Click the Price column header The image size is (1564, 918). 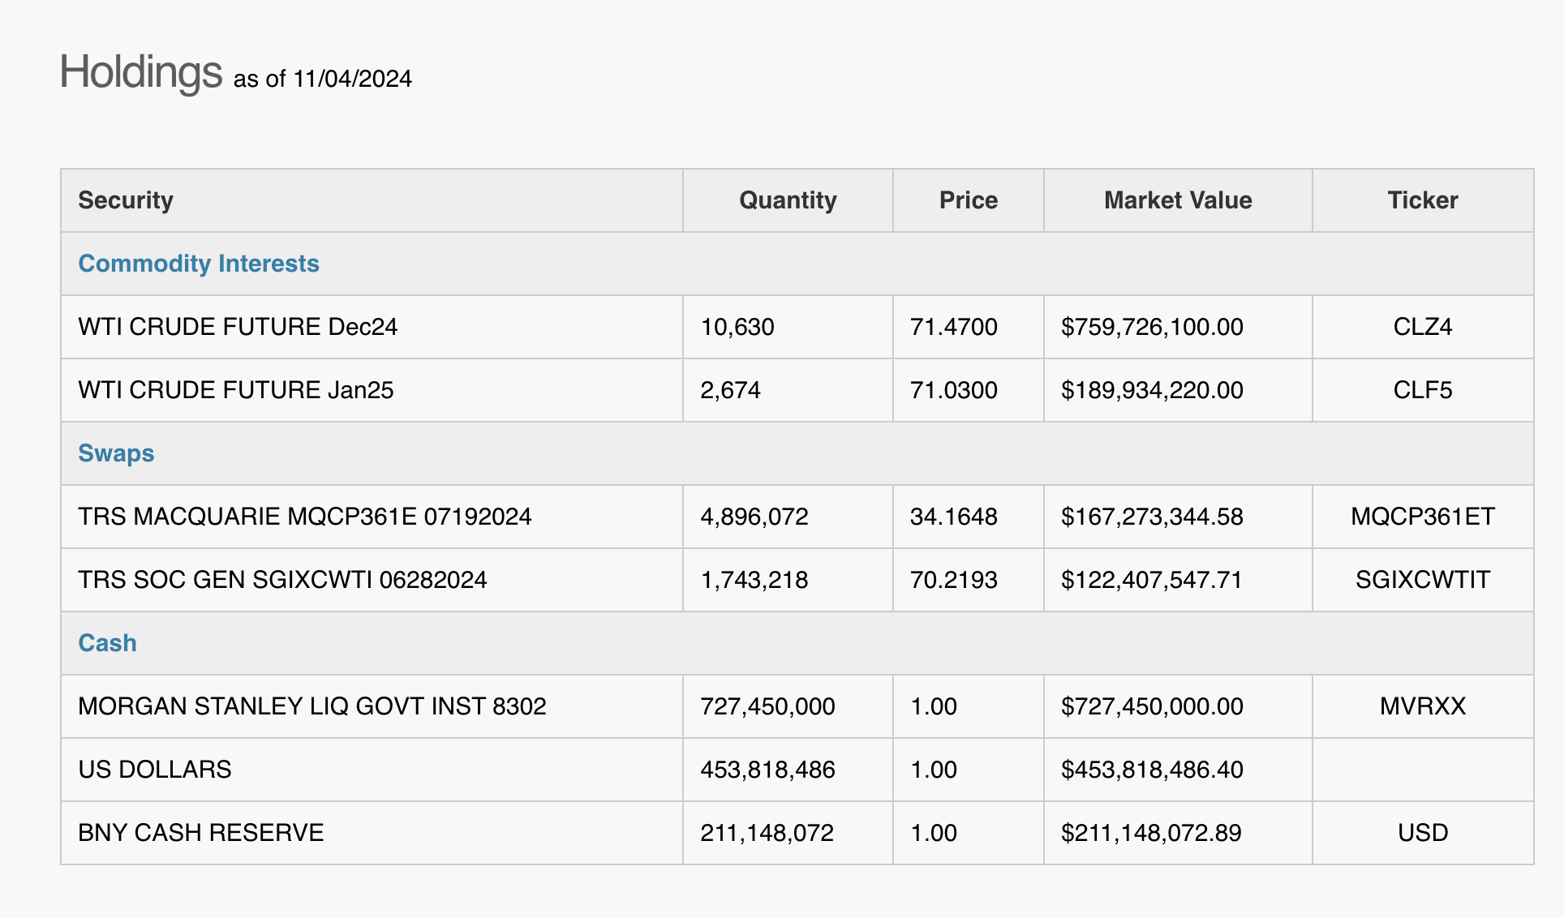[968, 200]
